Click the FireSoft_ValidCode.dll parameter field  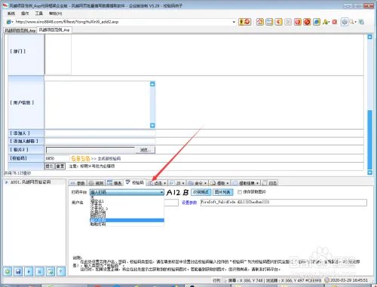pyautogui.click(x=284, y=203)
